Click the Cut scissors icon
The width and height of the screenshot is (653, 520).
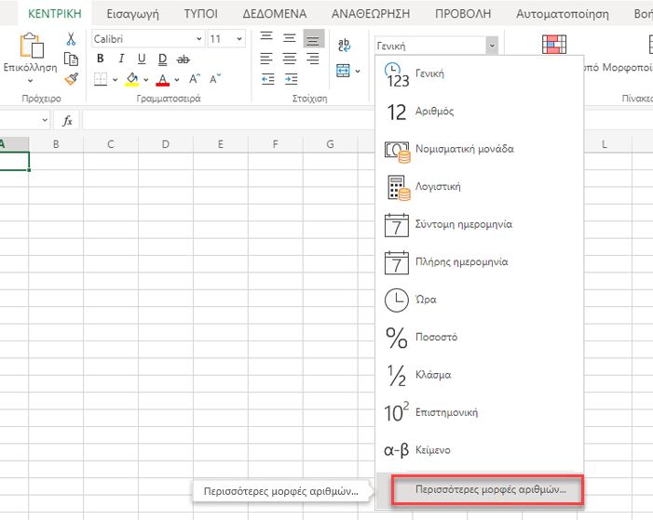[71, 39]
